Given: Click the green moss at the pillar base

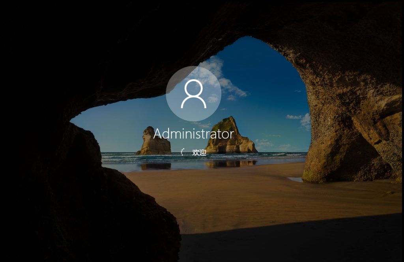Looking at the screenshot, I should tap(310, 175).
